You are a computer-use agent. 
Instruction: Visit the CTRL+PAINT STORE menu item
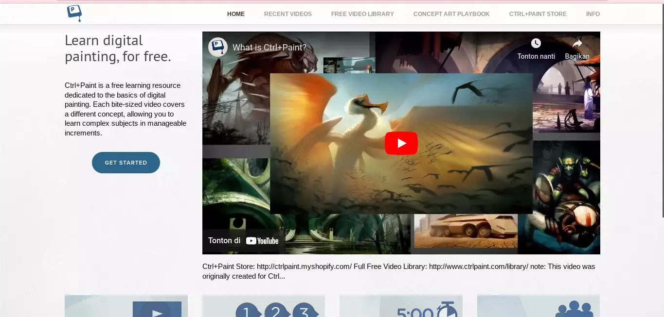538,14
